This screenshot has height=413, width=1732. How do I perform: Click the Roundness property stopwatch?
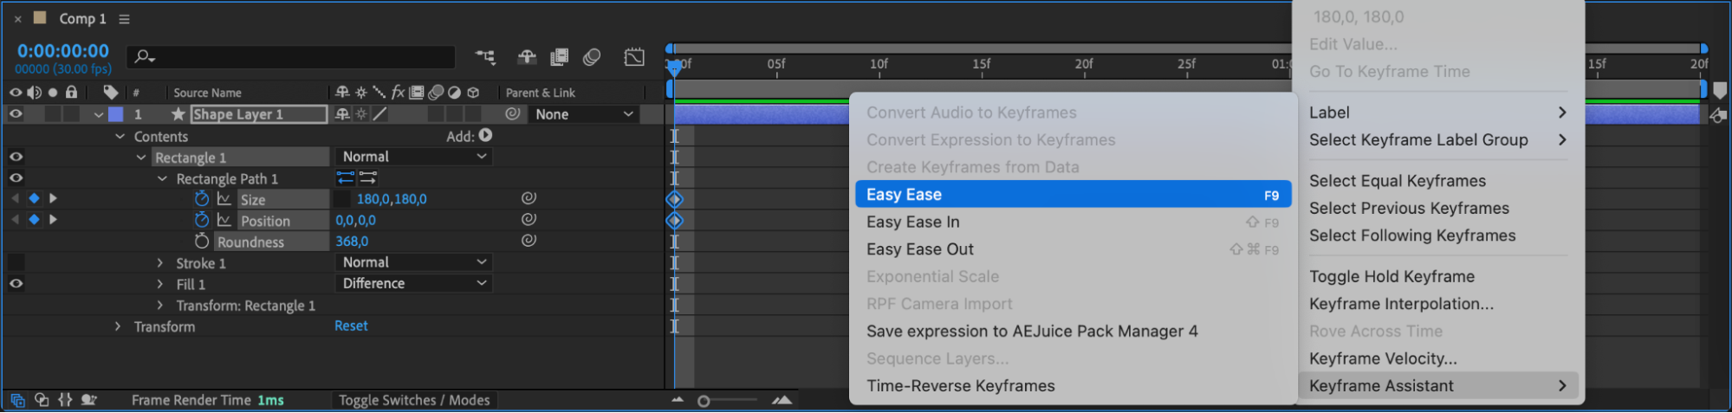click(x=202, y=242)
